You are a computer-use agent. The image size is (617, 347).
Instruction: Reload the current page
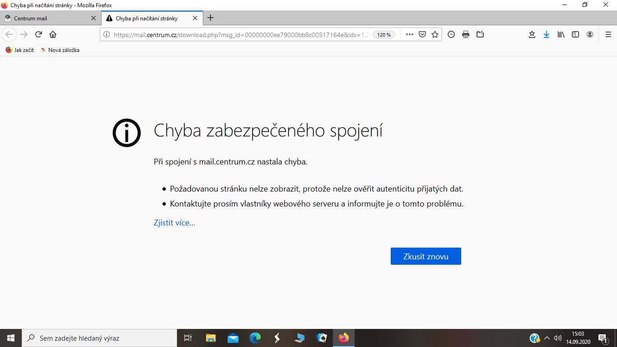point(38,34)
